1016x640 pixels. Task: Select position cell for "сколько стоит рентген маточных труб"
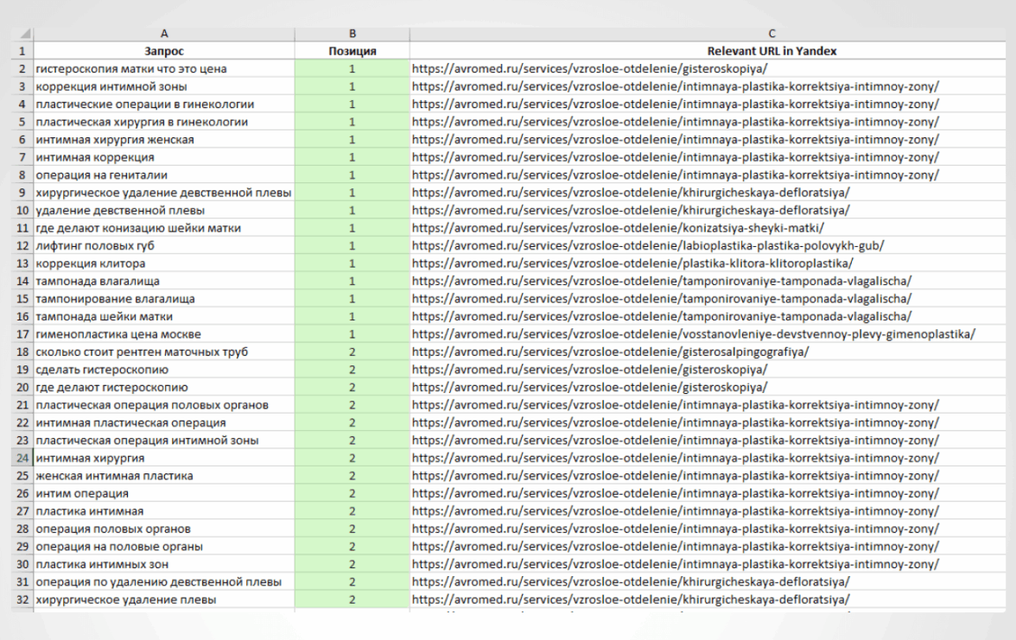tap(352, 352)
